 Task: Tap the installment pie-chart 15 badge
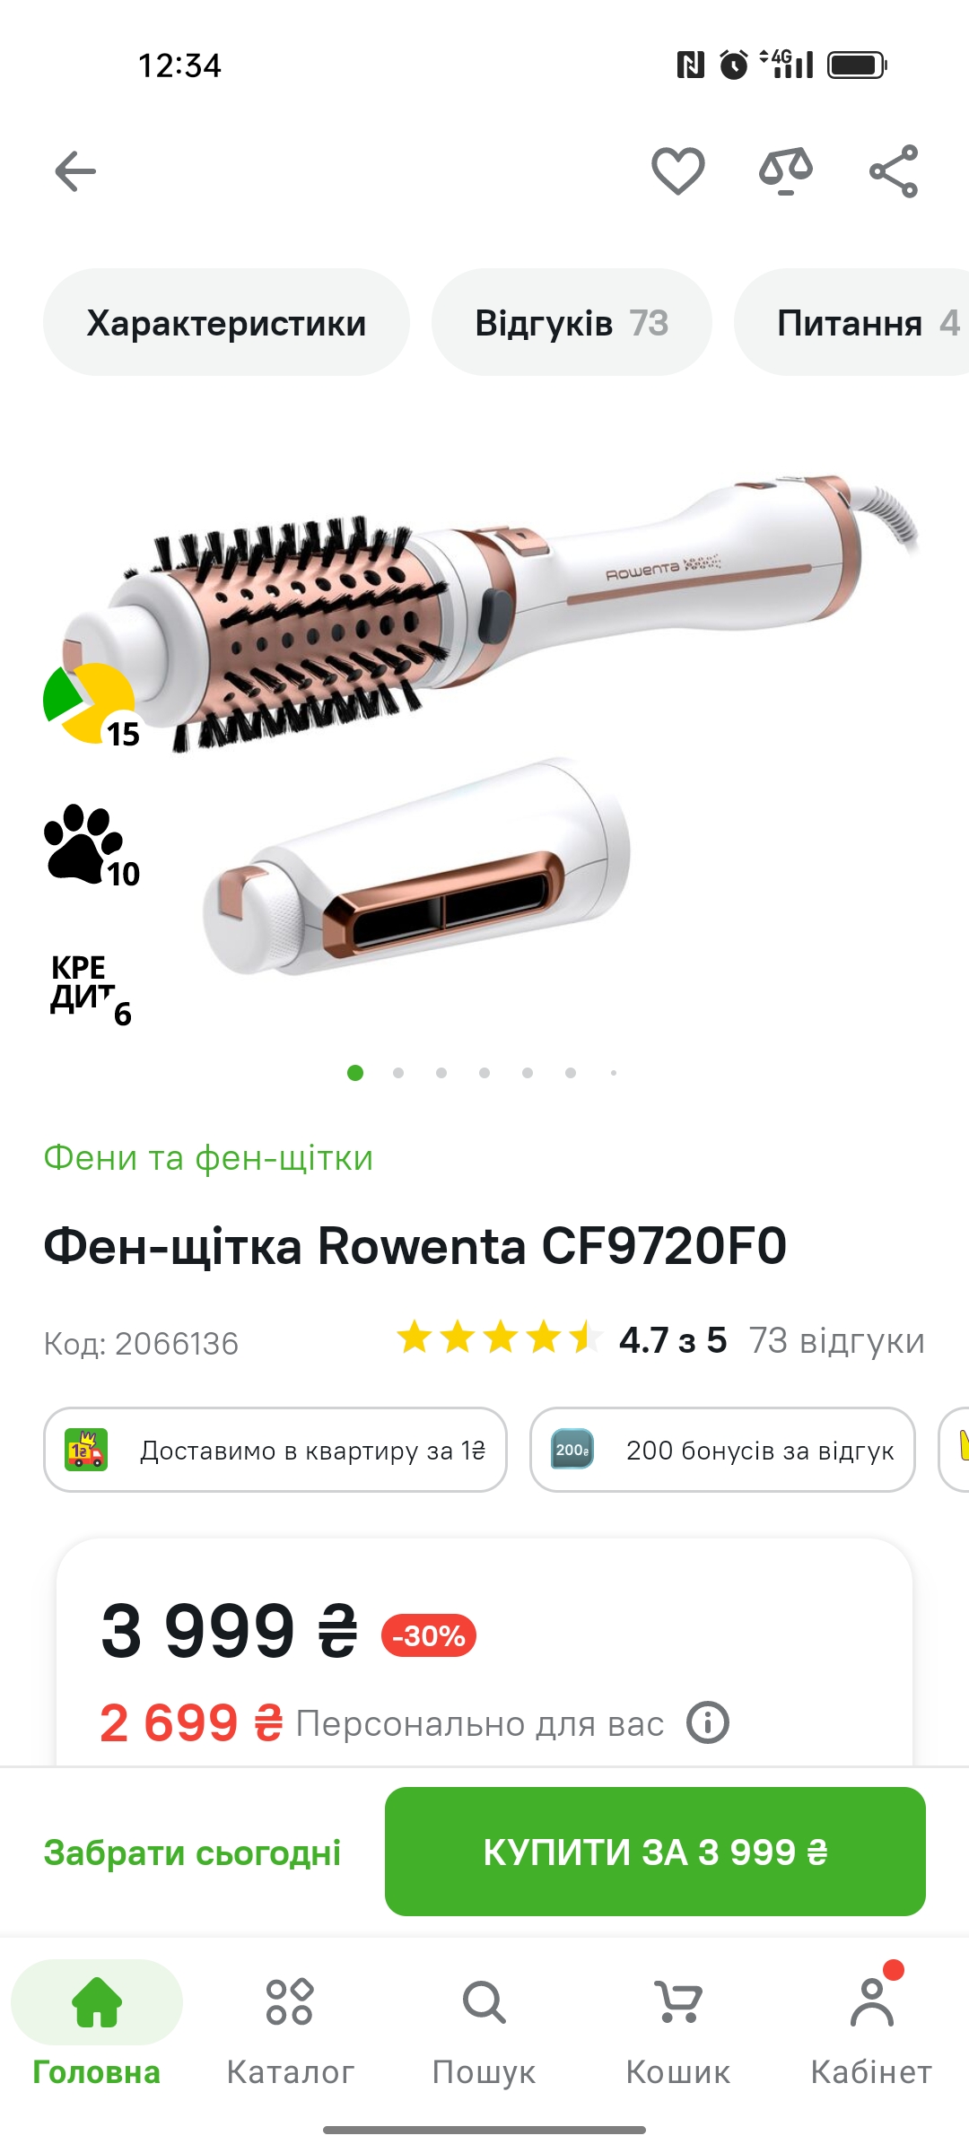coord(92,706)
